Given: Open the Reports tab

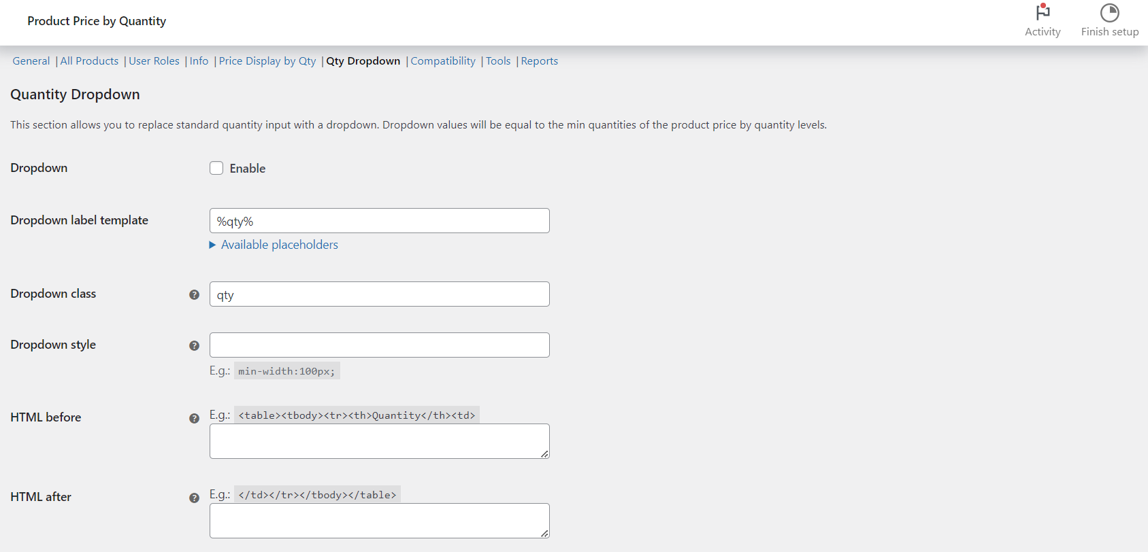Looking at the screenshot, I should point(539,61).
